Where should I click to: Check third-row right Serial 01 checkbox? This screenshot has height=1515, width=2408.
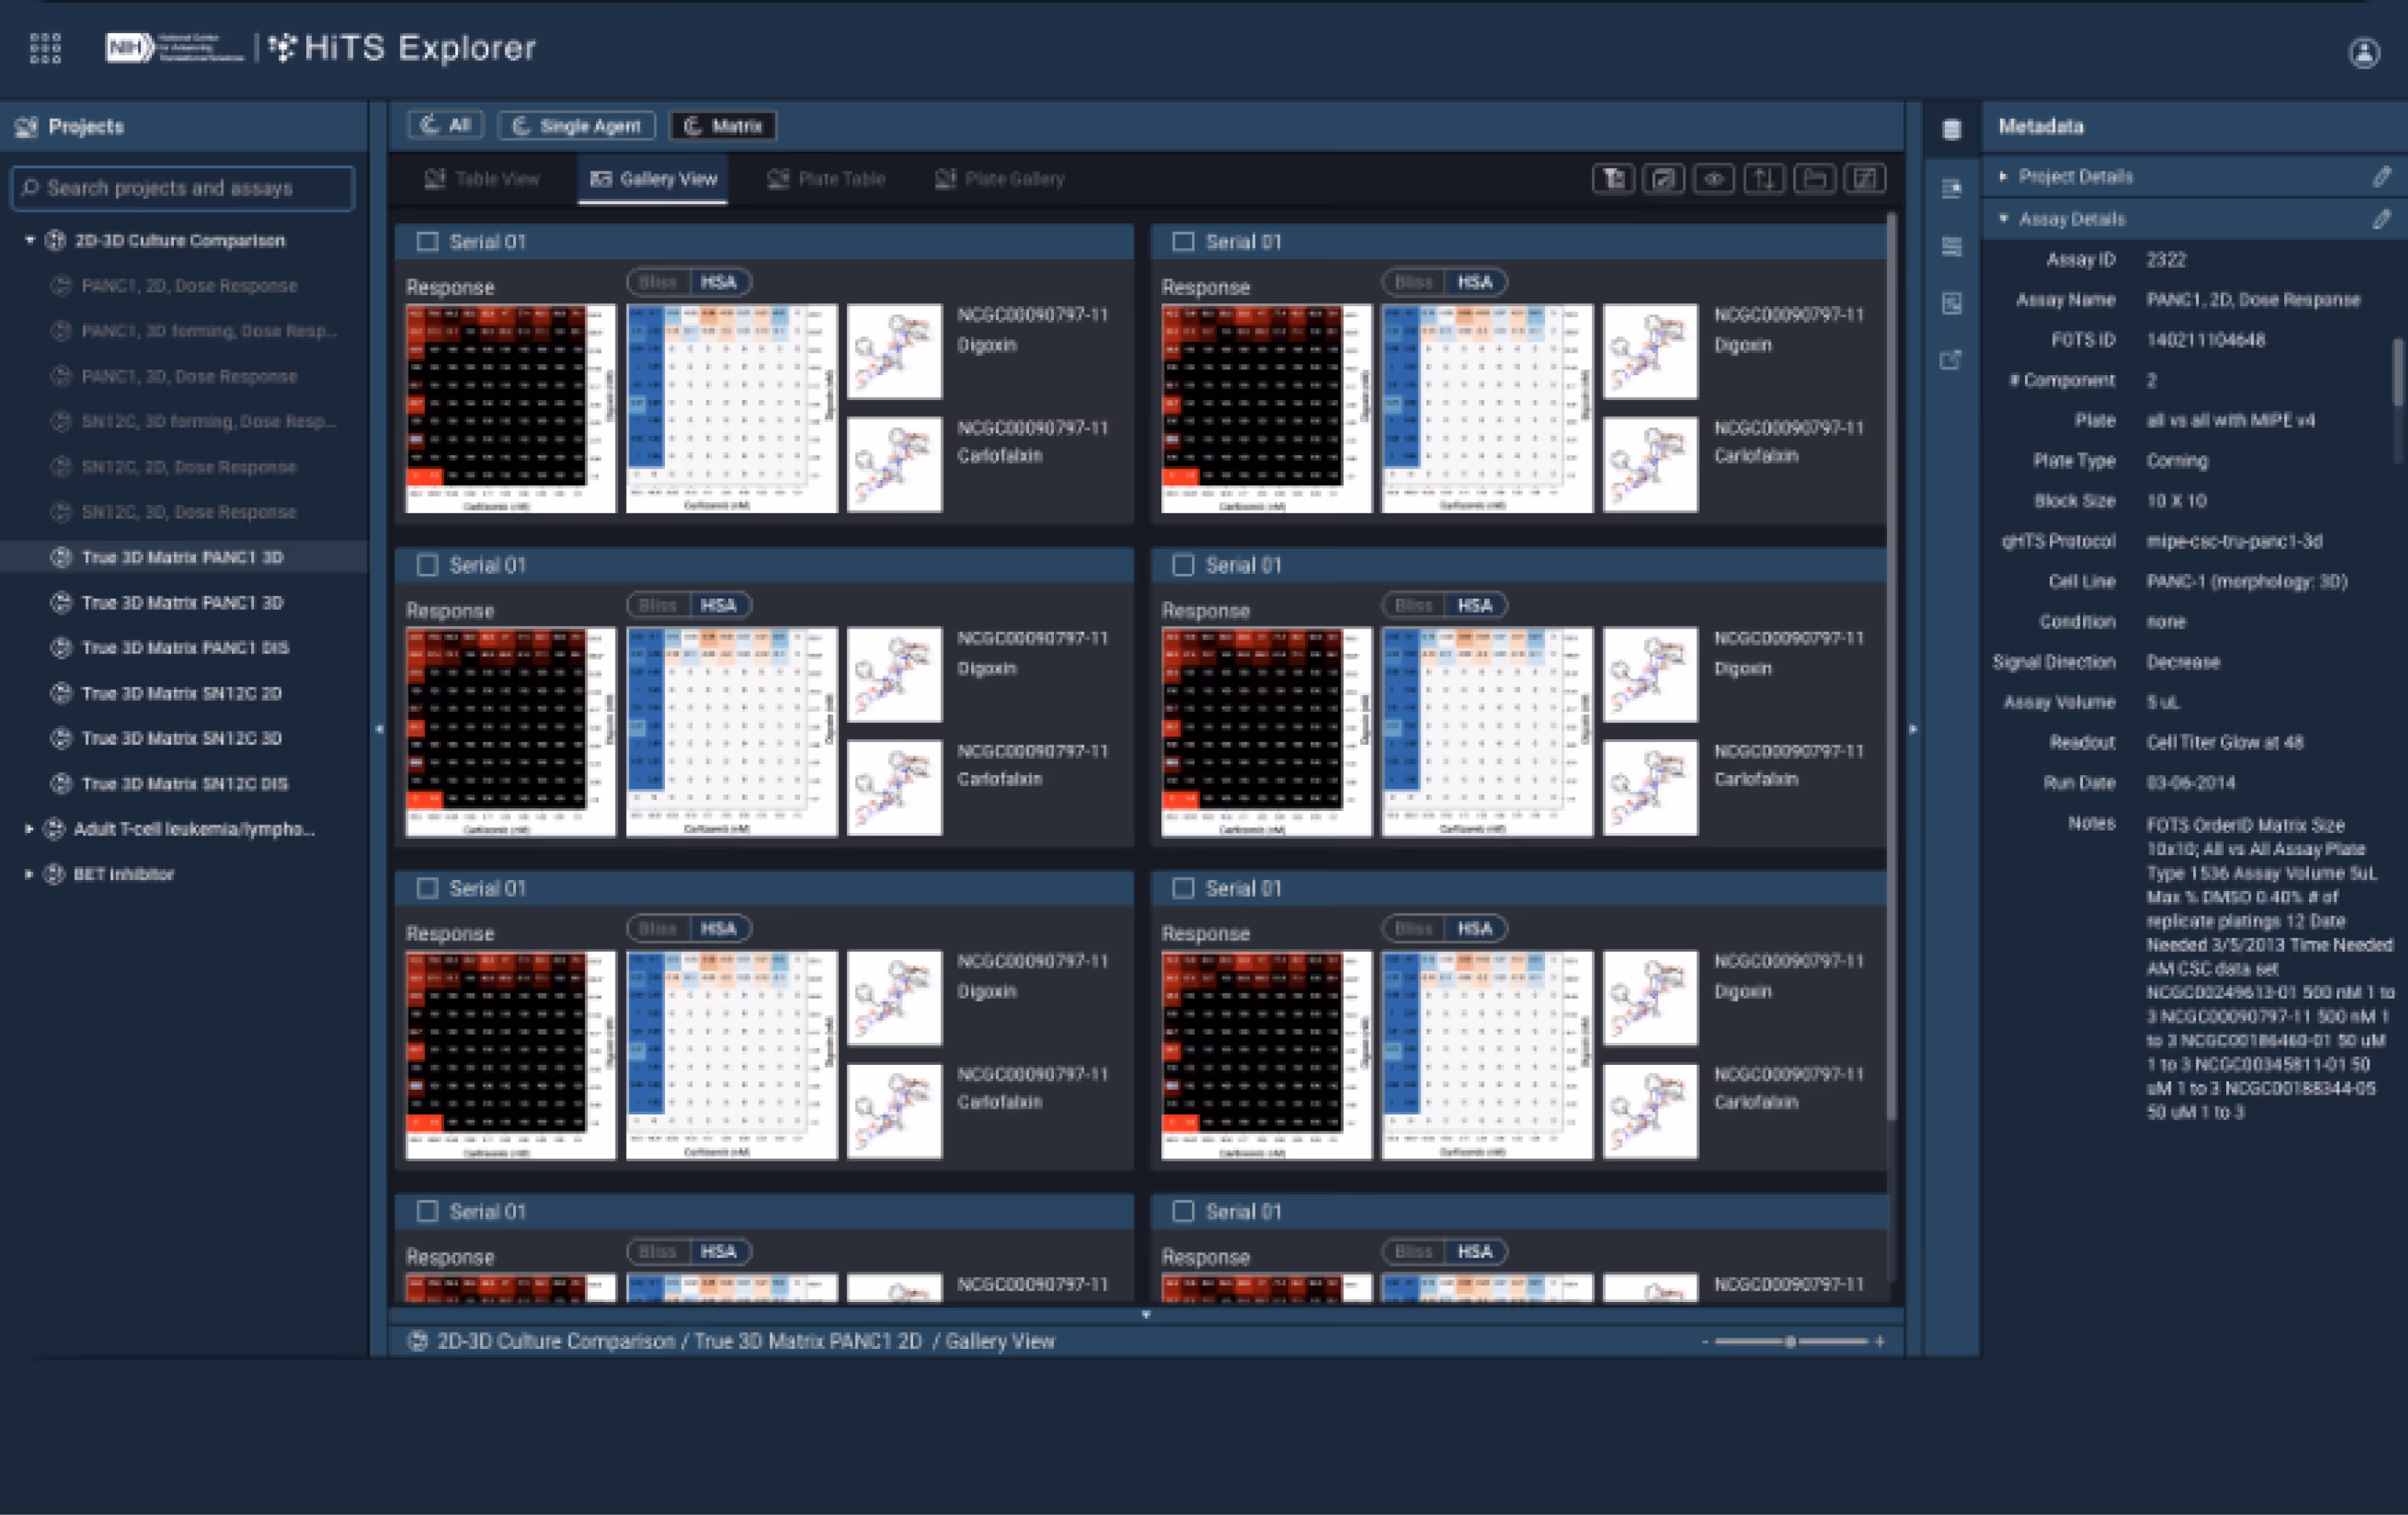[1183, 888]
